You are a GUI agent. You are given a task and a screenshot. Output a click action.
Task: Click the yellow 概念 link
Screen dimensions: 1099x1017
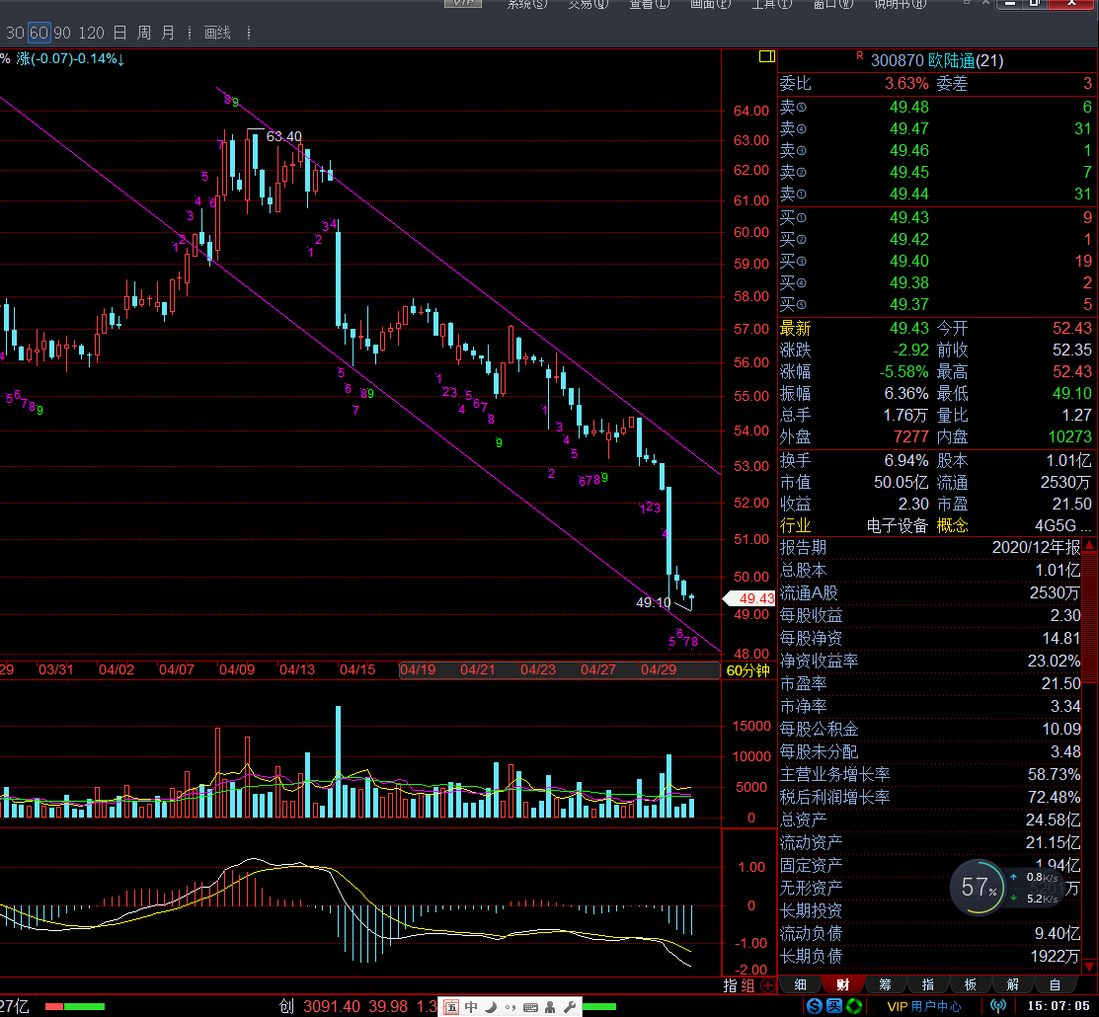pyautogui.click(x=953, y=525)
